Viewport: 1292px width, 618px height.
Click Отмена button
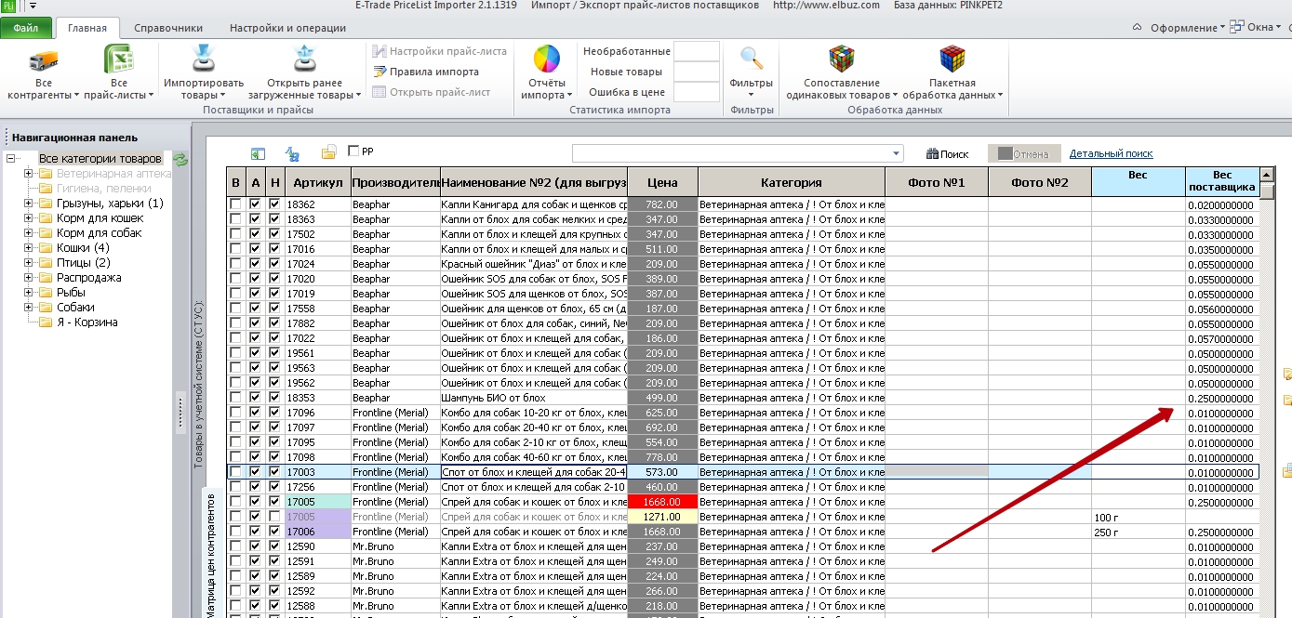1023,154
